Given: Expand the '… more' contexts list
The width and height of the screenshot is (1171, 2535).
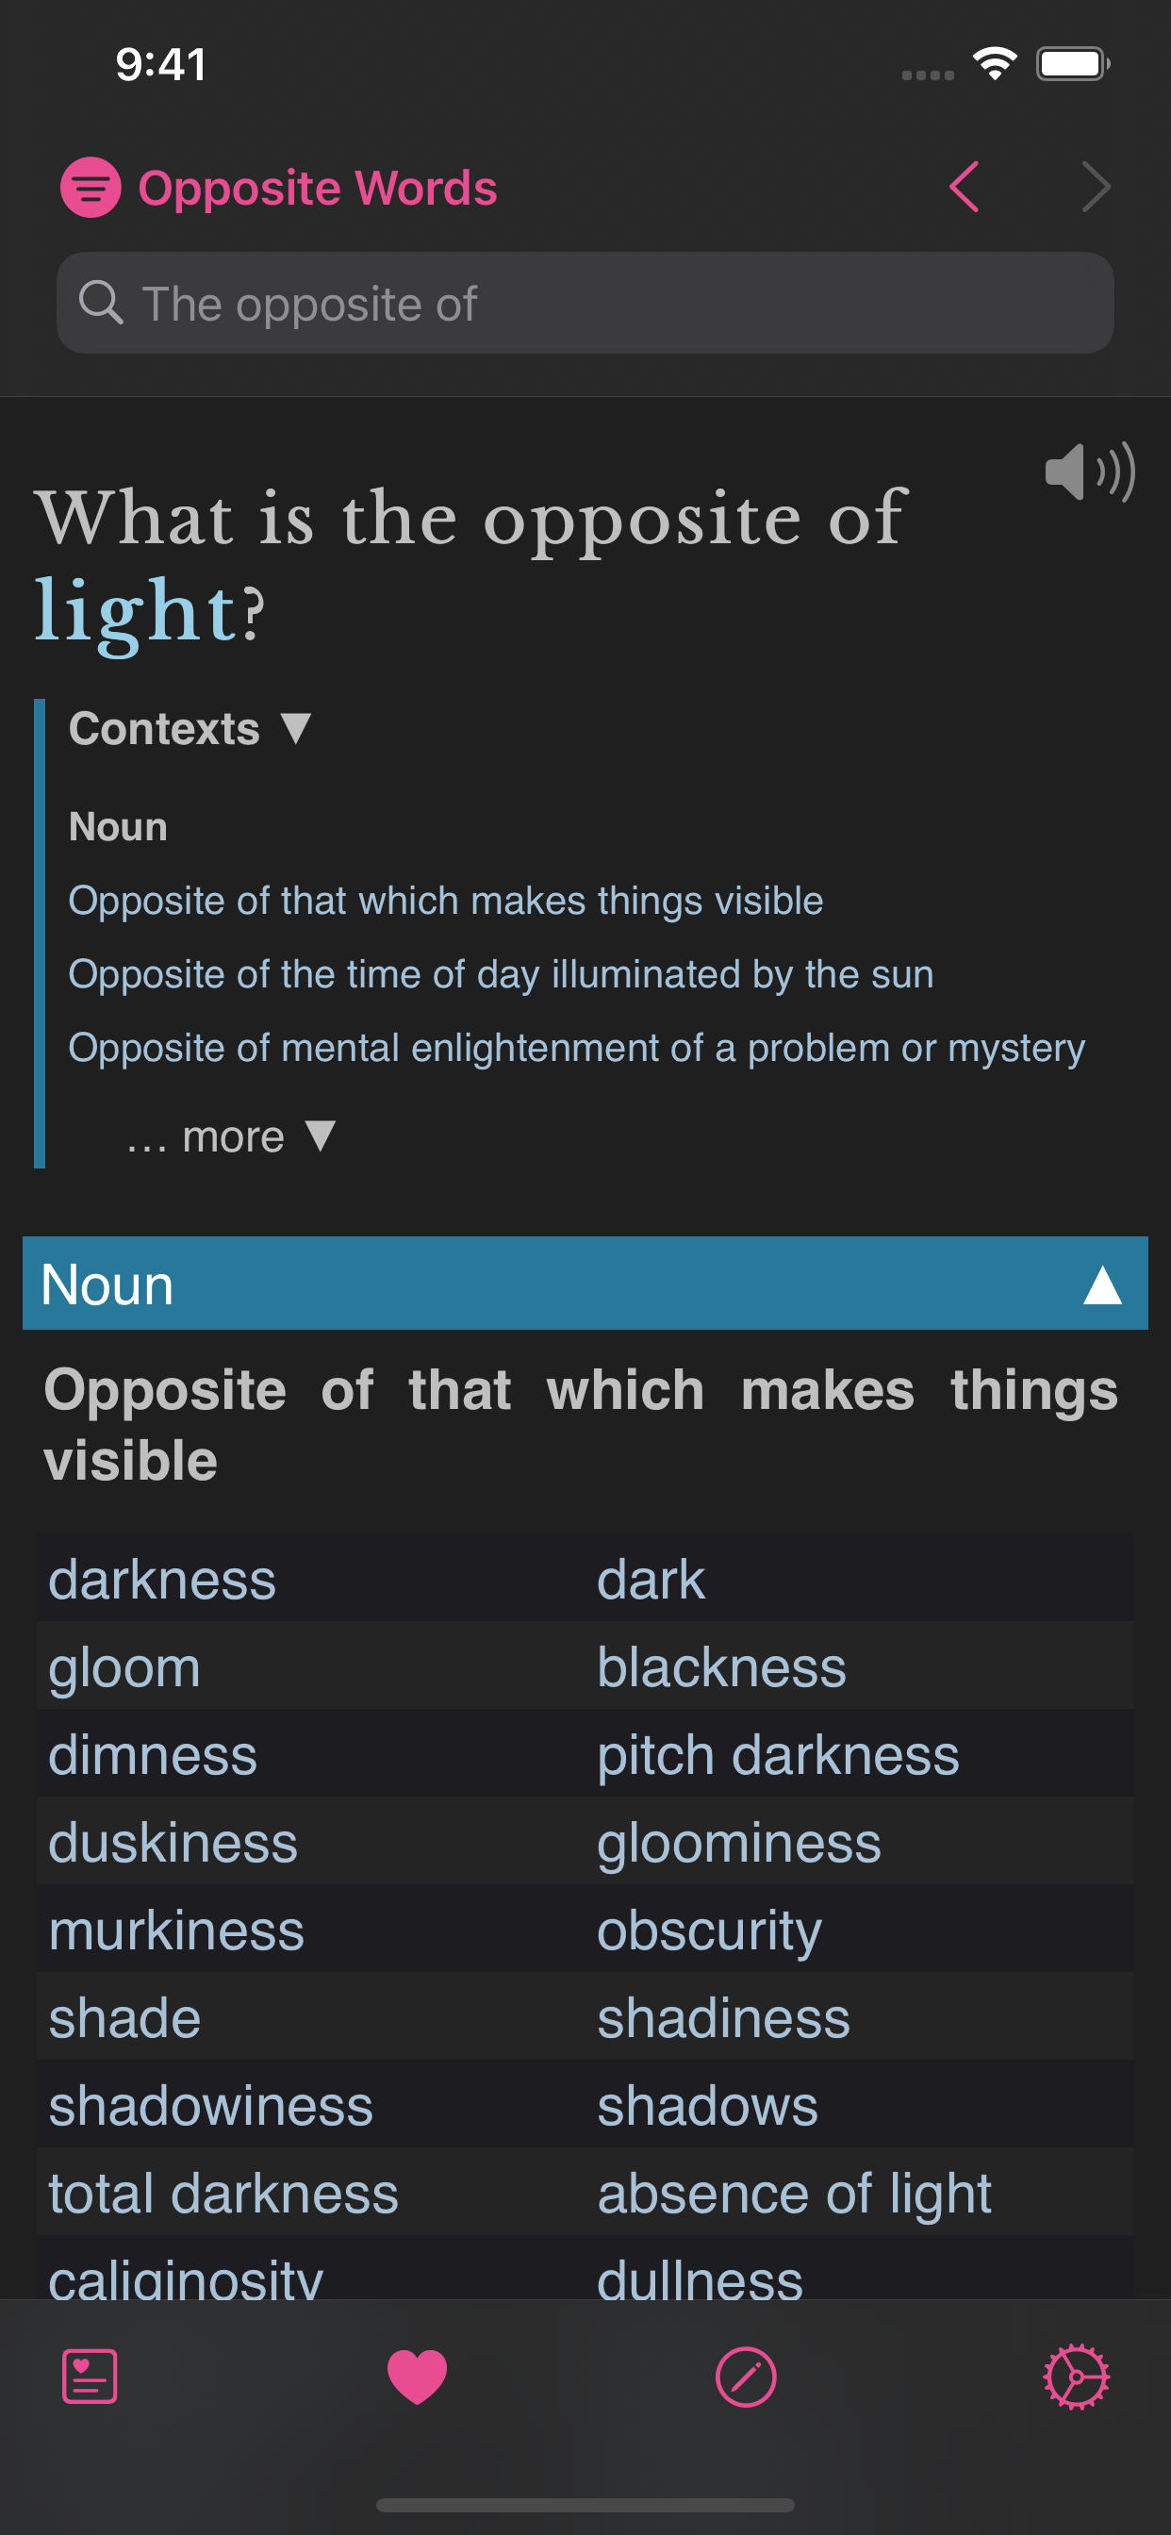Looking at the screenshot, I should pyautogui.click(x=231, y=1136).
